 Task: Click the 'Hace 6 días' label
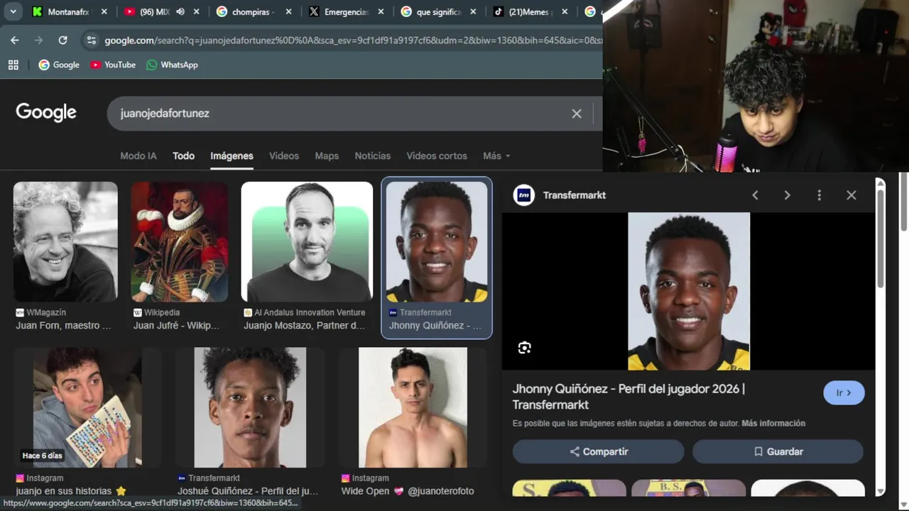coord(42,456)
